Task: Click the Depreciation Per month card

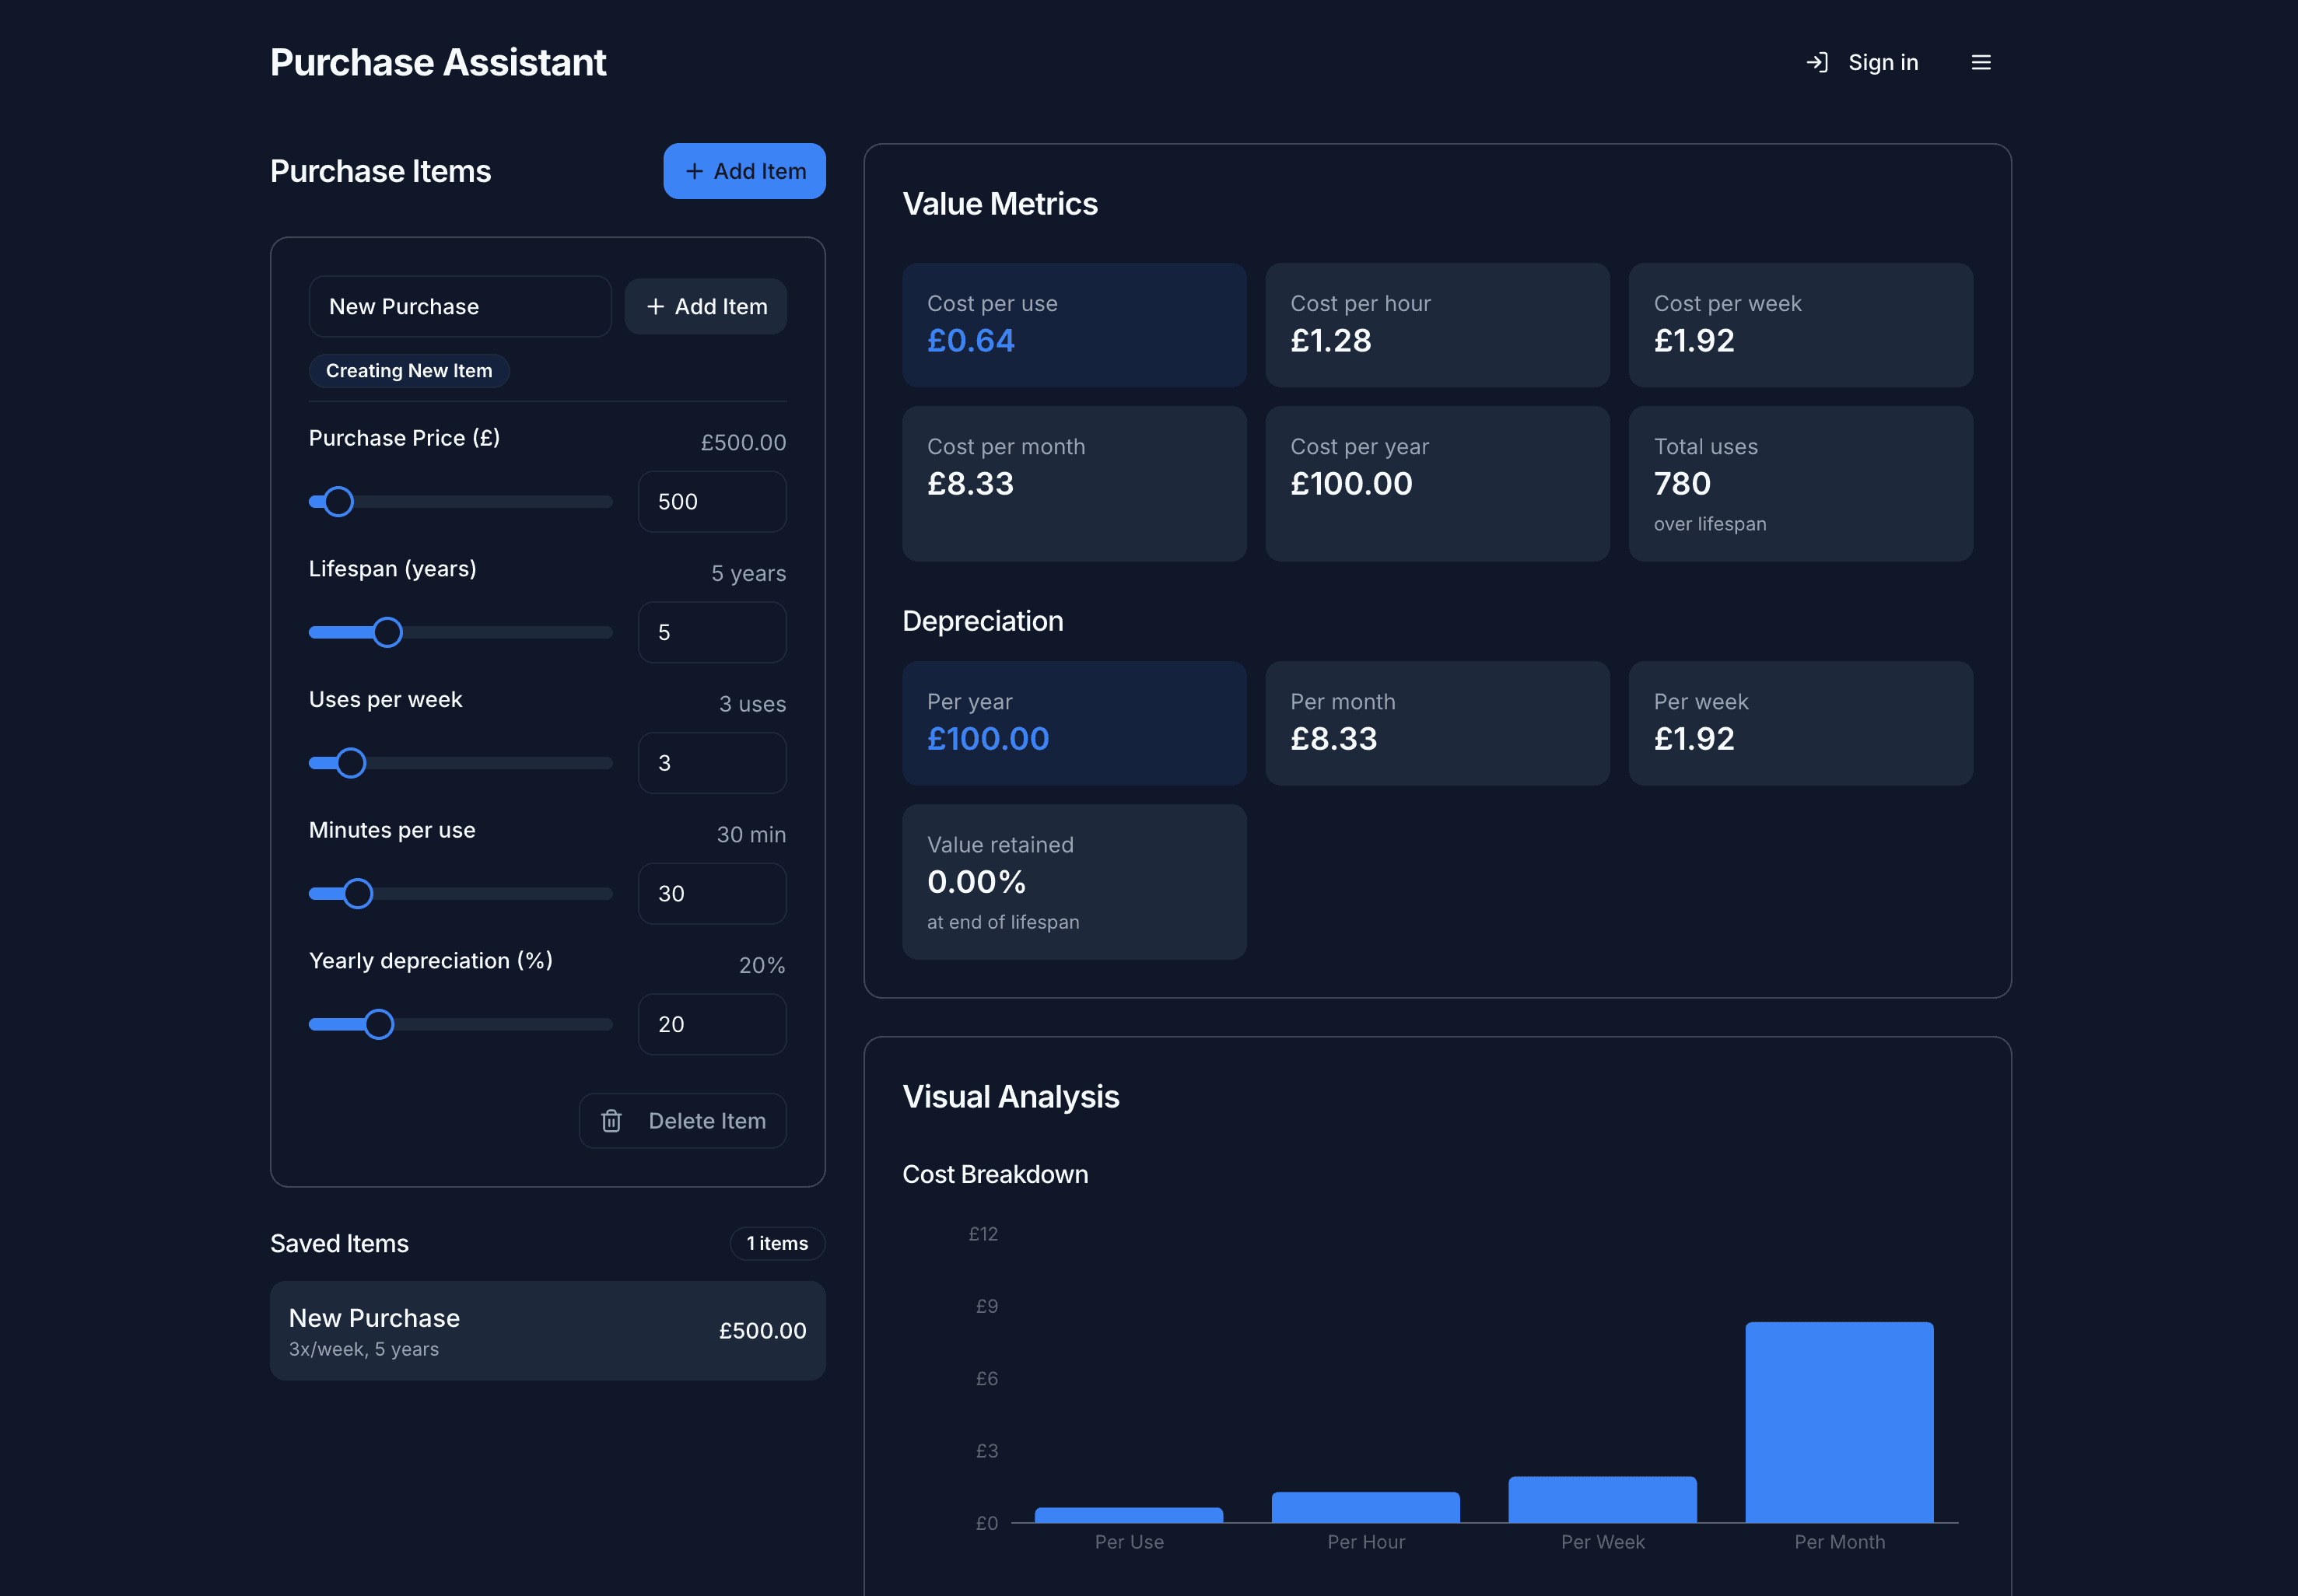Action: coord(1437,723)
